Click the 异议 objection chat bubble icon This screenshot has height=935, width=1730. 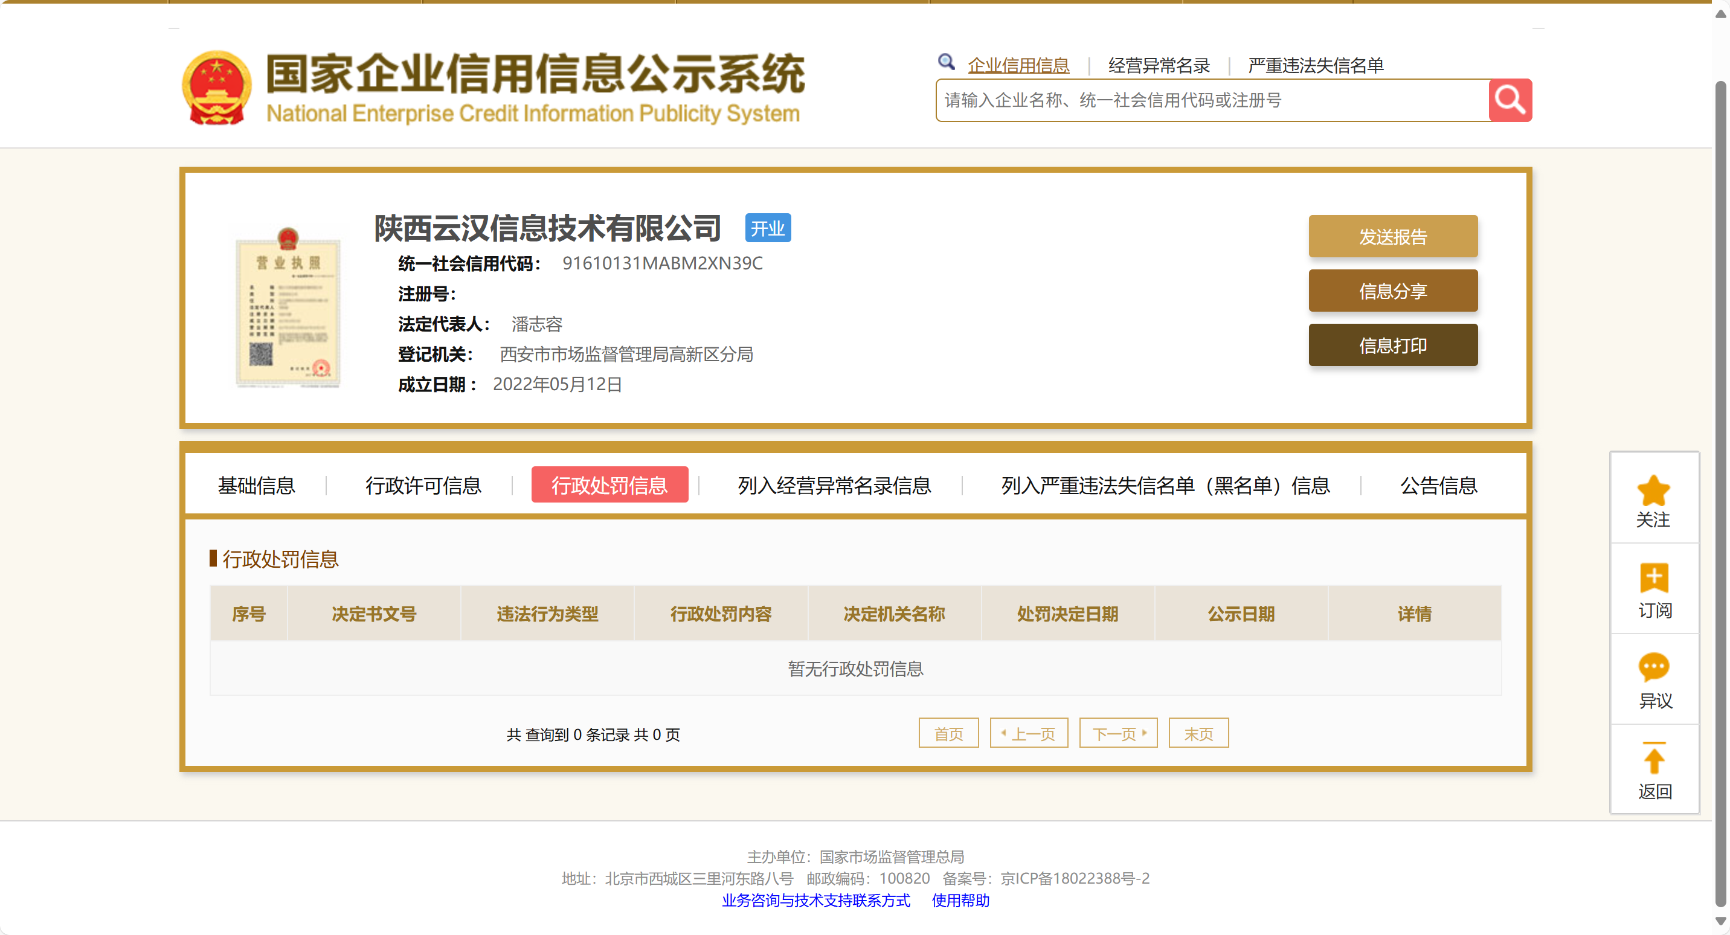tap(1653, 667)
